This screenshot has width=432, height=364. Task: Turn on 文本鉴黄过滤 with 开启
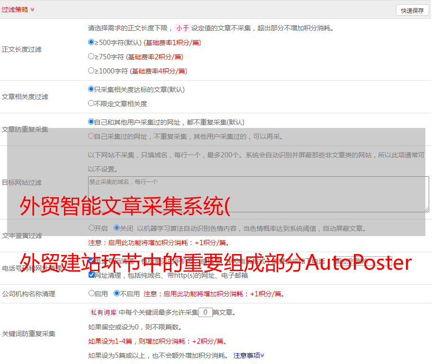pos(91,228)
